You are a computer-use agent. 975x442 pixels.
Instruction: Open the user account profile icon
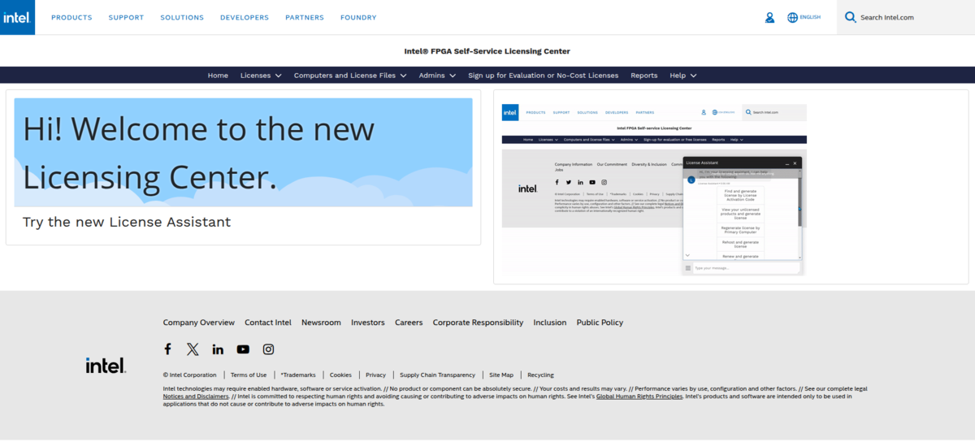[x=769, y=17]
